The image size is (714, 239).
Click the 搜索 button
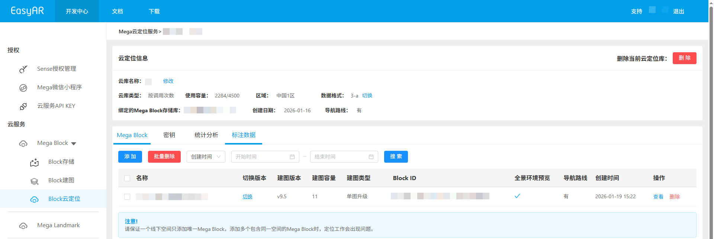click(x=396, y=157)
